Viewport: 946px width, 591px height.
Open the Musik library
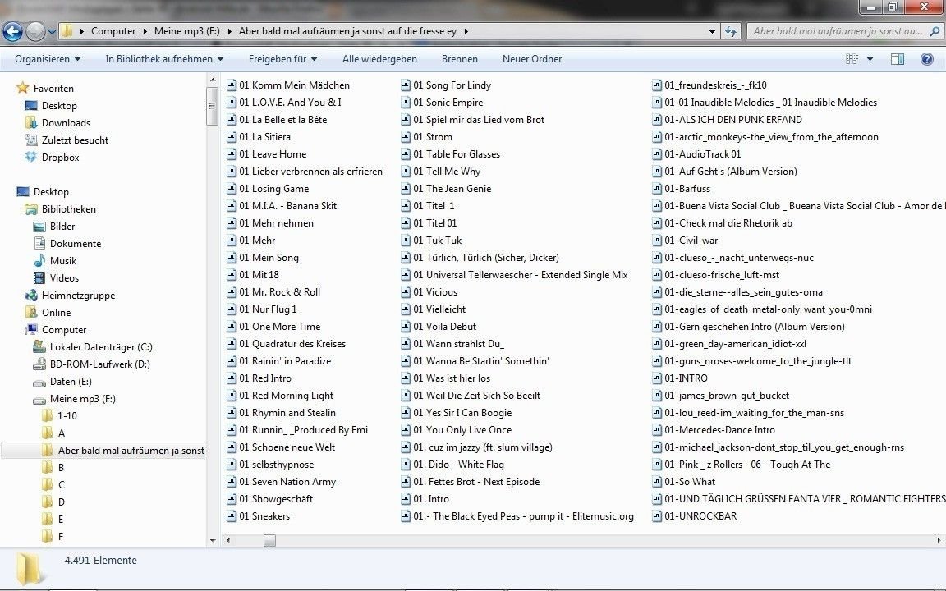click(62, 260)
